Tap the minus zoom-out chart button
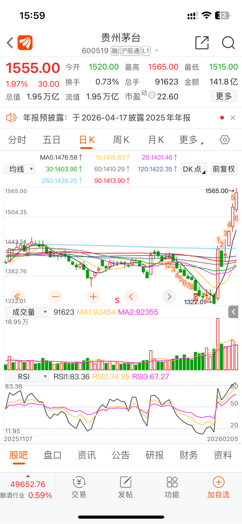The width and height of the screenshot is (242, 524). (x=55, y=297)
